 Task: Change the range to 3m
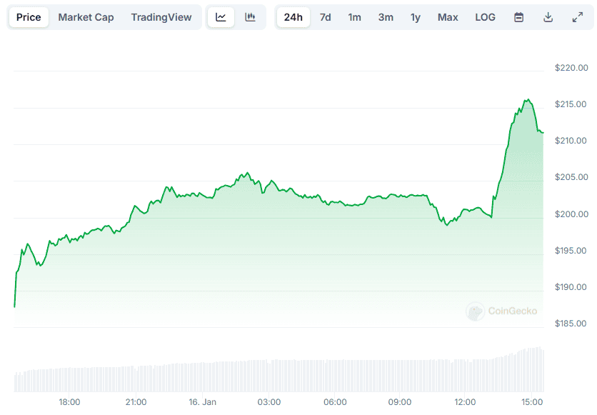point(385,17)
